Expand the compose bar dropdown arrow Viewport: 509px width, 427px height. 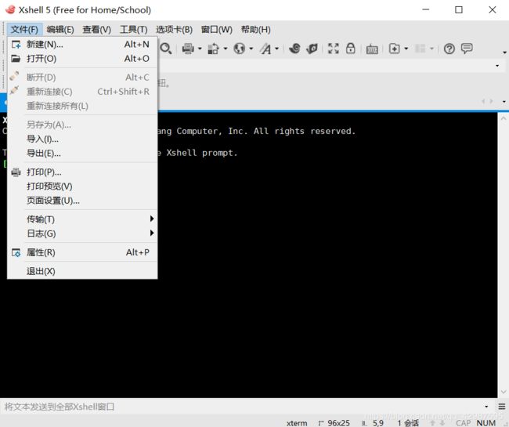[486, 407]
